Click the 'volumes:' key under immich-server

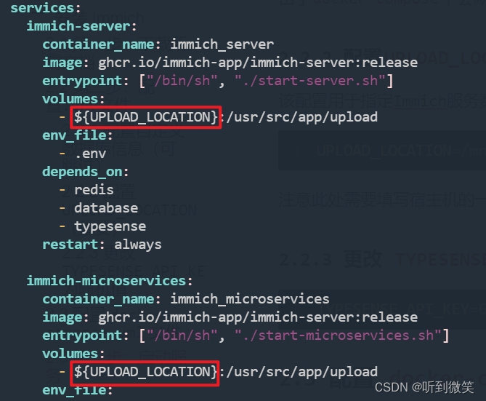[x=73, y=99]
